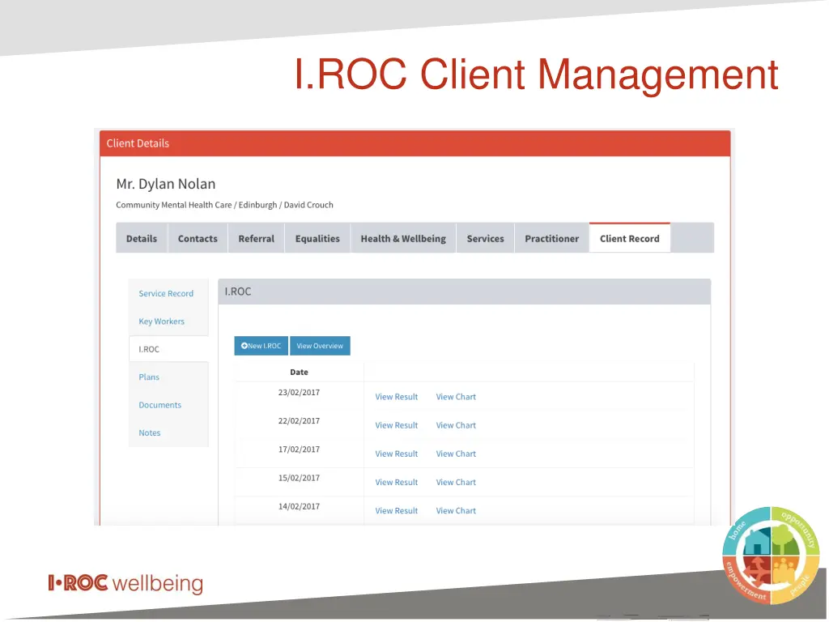Screen dimensions: 829x622
Task: Click the people quadrant of the wheel logo
Action: [x=796, y=580]
